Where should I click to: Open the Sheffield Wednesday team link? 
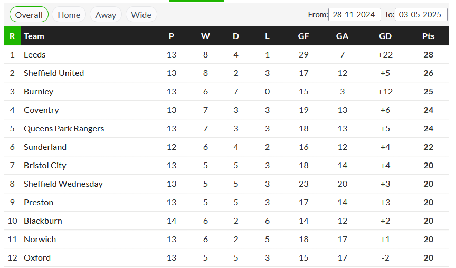(63, 184)
